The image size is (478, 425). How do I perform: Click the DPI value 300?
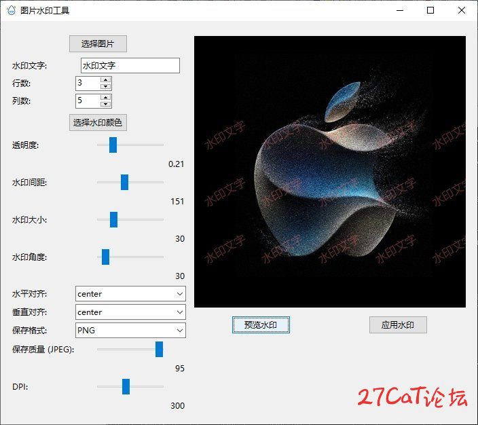click(178, 406)
